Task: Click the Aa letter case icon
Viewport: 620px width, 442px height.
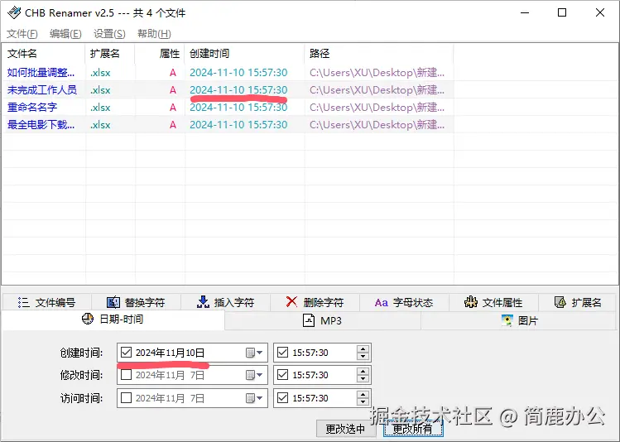Action: tap(381, 303)
